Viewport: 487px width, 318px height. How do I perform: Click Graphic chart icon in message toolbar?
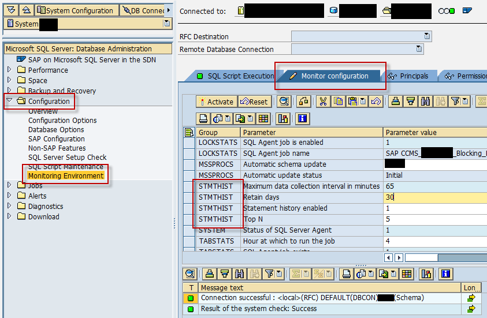point(426,274)
